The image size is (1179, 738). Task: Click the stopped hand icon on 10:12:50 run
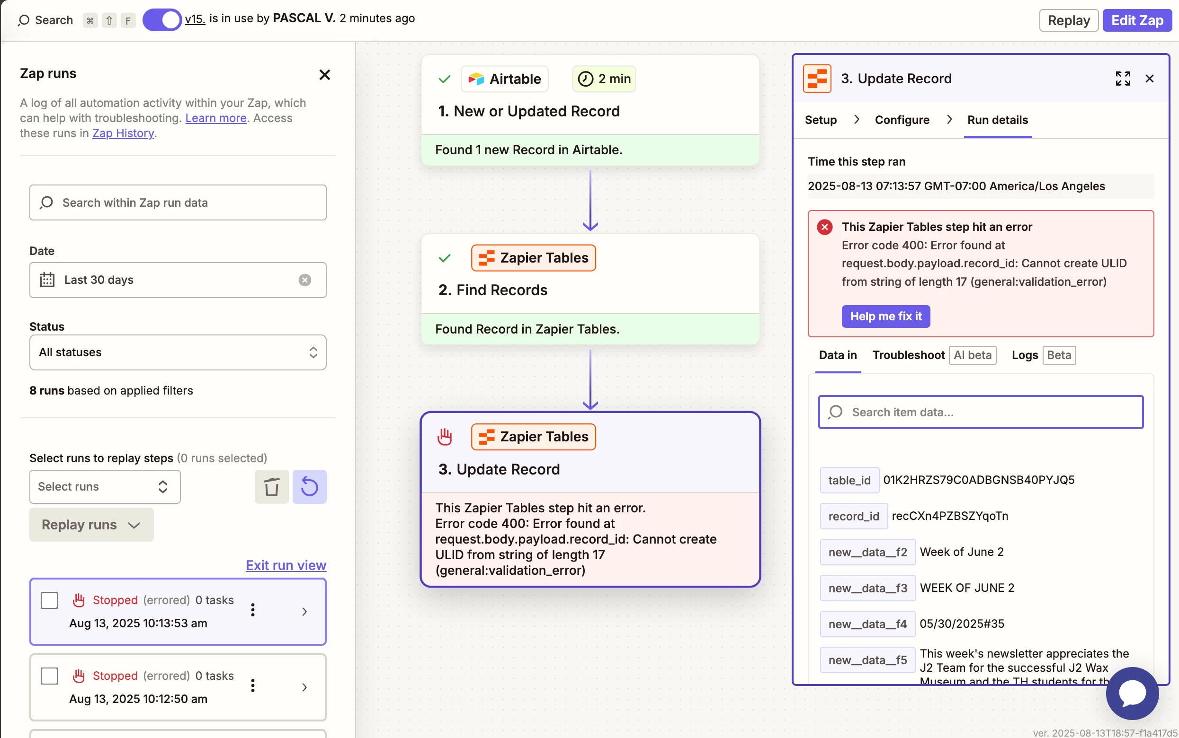[79, 676]
